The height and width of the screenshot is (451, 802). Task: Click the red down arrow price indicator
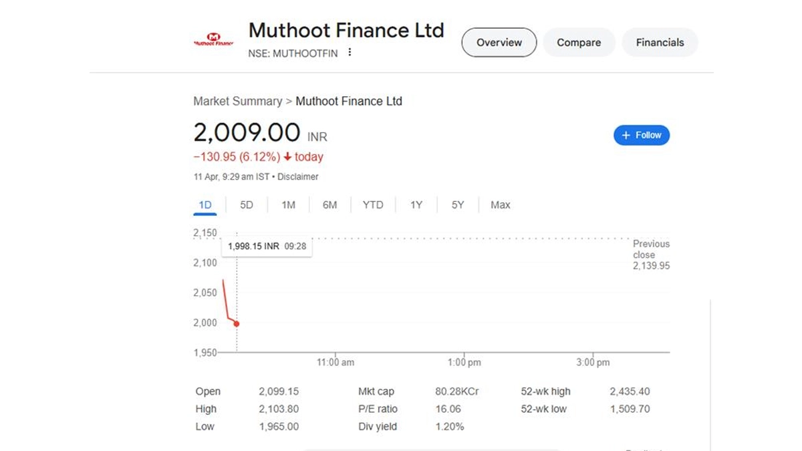pyautogui.click(x=287, y=157)
